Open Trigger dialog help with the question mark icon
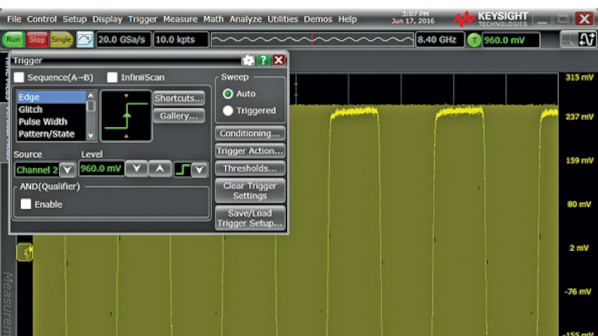Image resolution: width=598 pixels, height=336 pixels. click(x=263, y=60)
